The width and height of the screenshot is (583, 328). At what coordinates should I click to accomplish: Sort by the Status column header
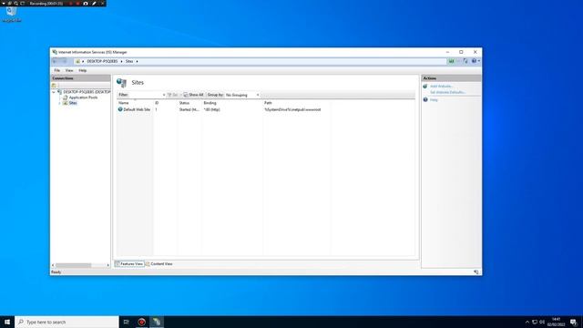coord(184,103)
